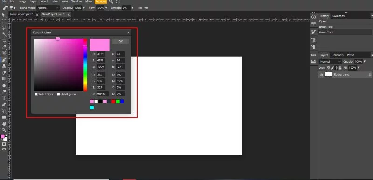Select the Rectangle shape tool
373x180 pixels.
pos(4,117)
